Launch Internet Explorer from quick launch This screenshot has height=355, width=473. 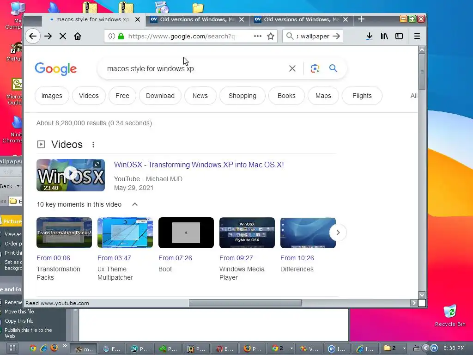43,349
